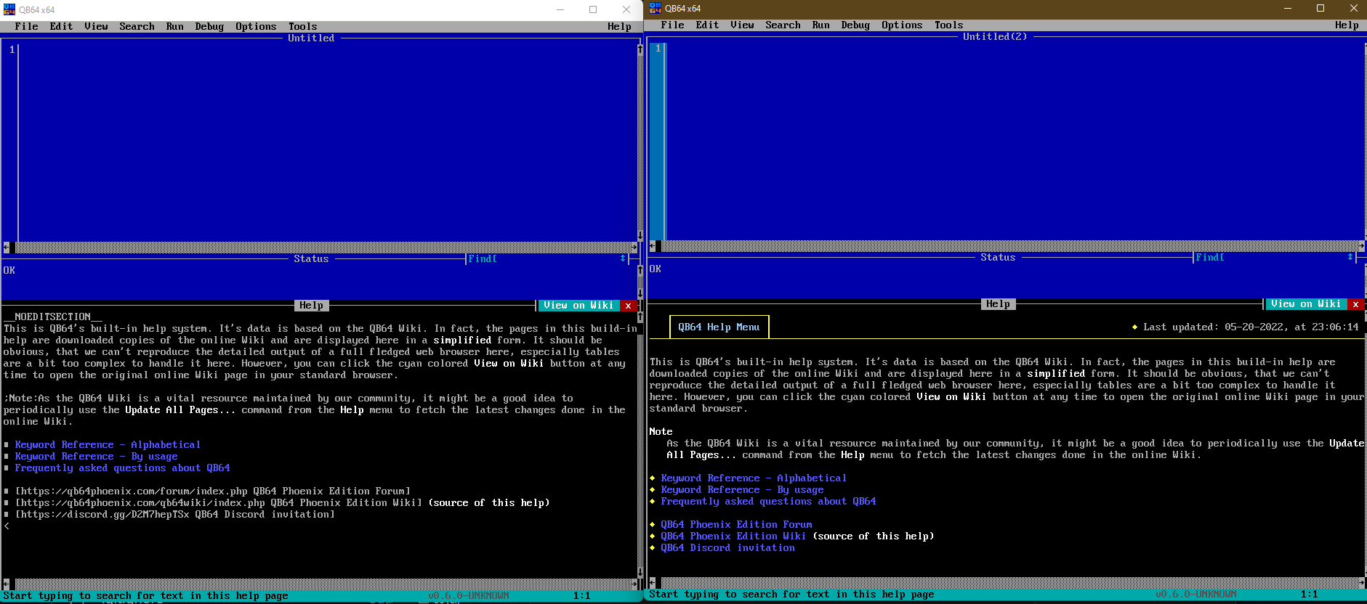Screen dimensions: 1367x604
Task: Click the 'Untitled' title in left editor
Action: click(x=311, y=38)
